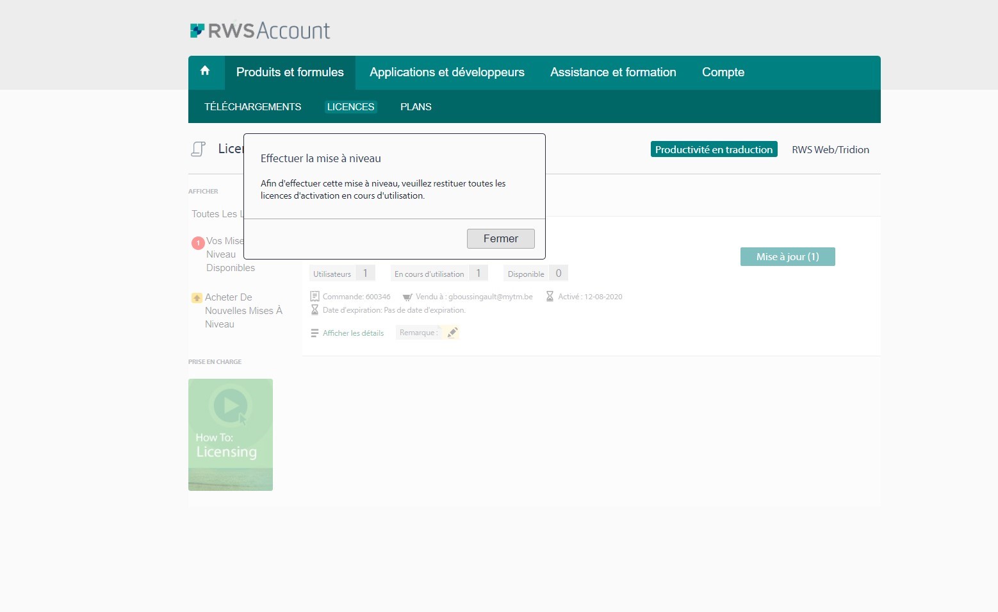Screen dimensions: 998x612
Task: Open Acheter De Nouvelles Mises À Niveau
Action: pos(243,310)
